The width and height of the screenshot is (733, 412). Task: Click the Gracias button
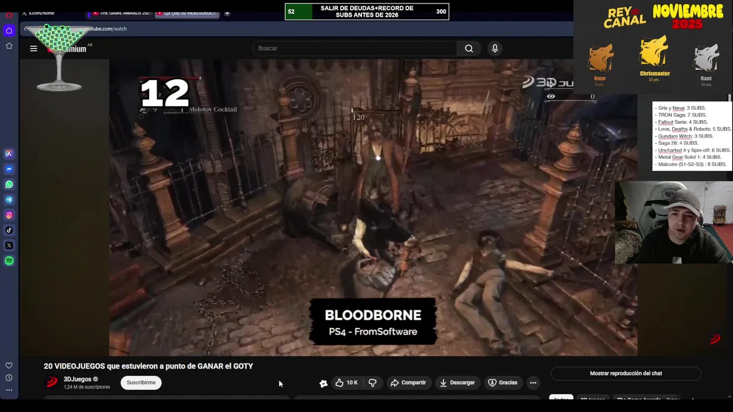(x=502, y=383)
